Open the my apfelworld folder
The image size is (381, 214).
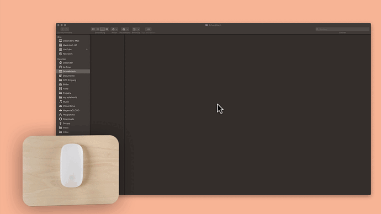click(x=73, y=98)
